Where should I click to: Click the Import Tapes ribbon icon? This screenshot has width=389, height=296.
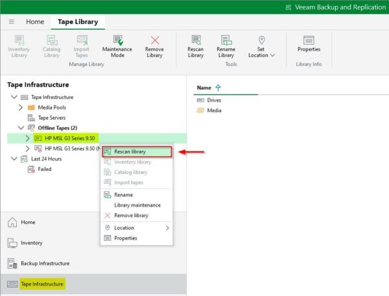click(x=82, y=40)
